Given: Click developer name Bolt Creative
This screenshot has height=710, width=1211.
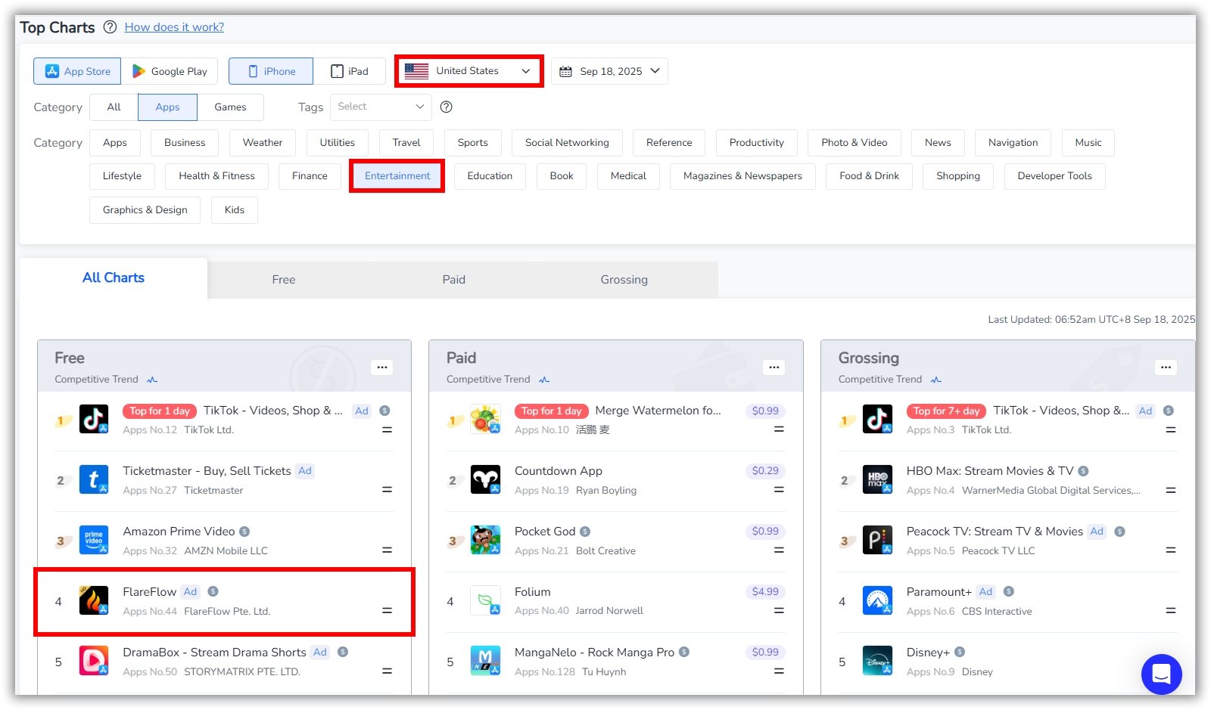Looking at the screenshot, I should click(x=605, y=551).
